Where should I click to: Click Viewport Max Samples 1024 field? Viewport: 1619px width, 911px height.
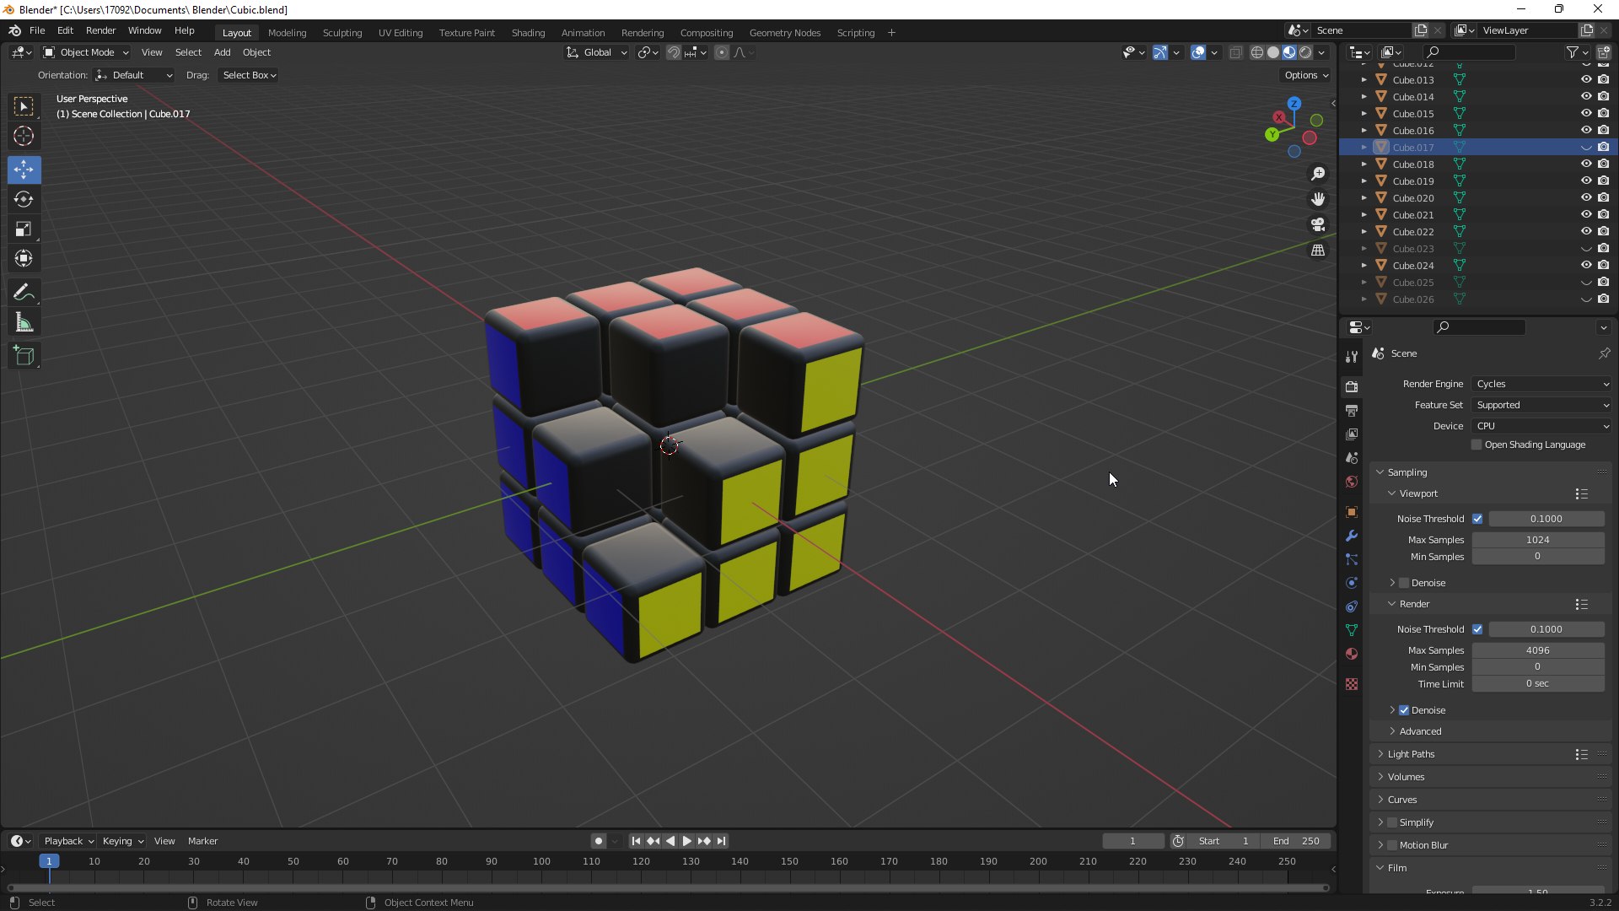[1538, 540]
